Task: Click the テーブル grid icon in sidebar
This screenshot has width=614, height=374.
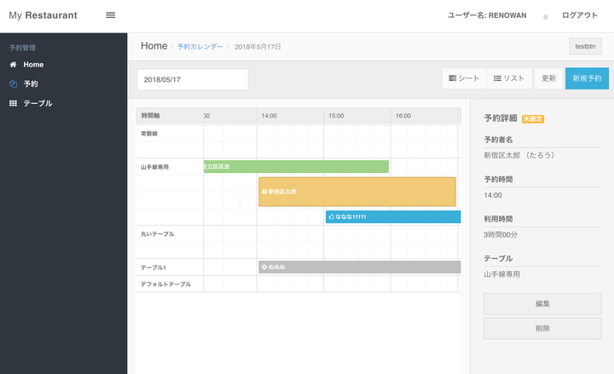Action: pyautogui.click(x=13, y=103)
